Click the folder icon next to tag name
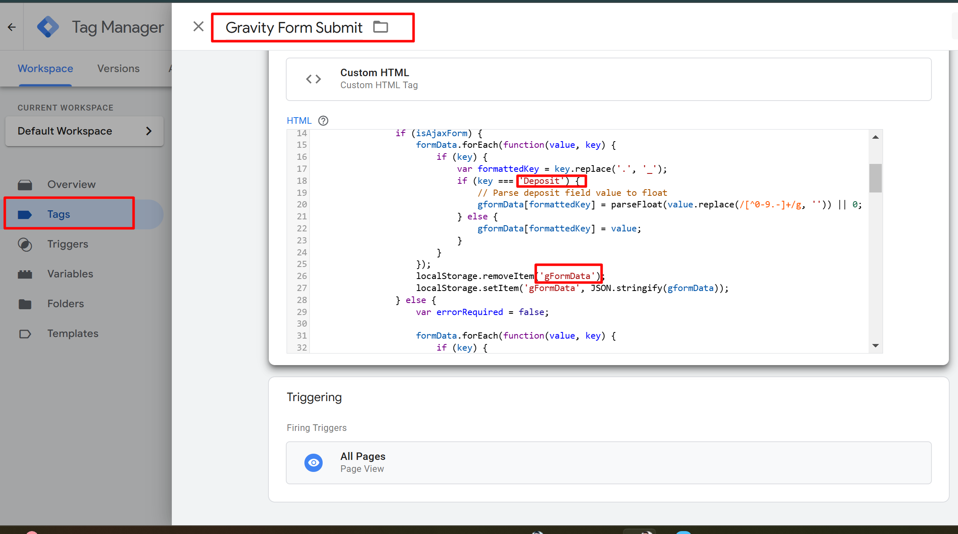This screenshot has width=958, height=534. click(380, 27)
